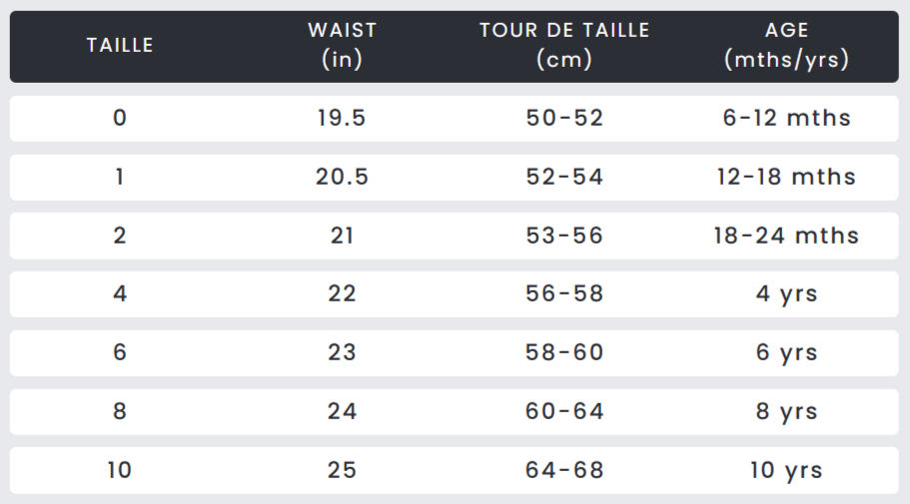Select the size 1 cell
Screen dimensions: 910x504
120,177
